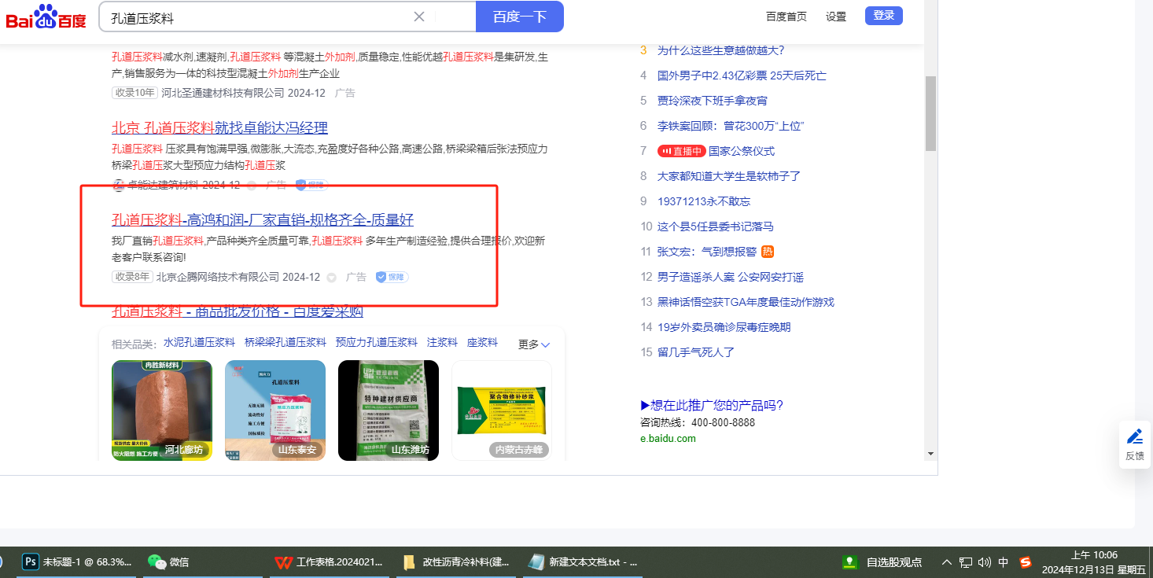Open the 河北廊坊 product thumbnail
The image size is (1153, 578).
point(162,410)
